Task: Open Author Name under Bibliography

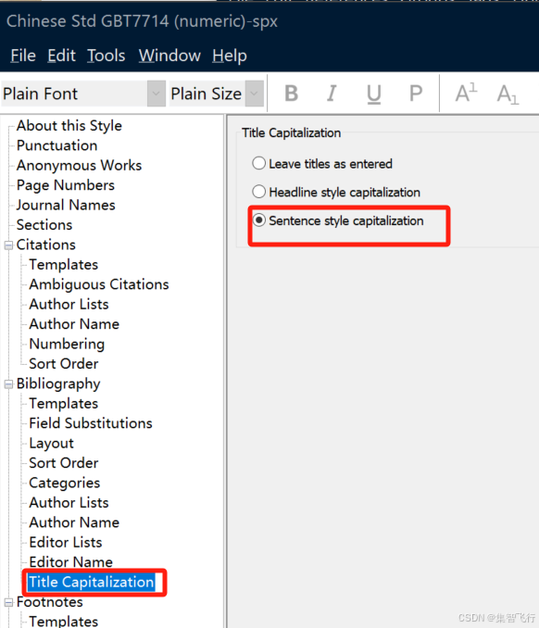Action: [x=74, y=522]
